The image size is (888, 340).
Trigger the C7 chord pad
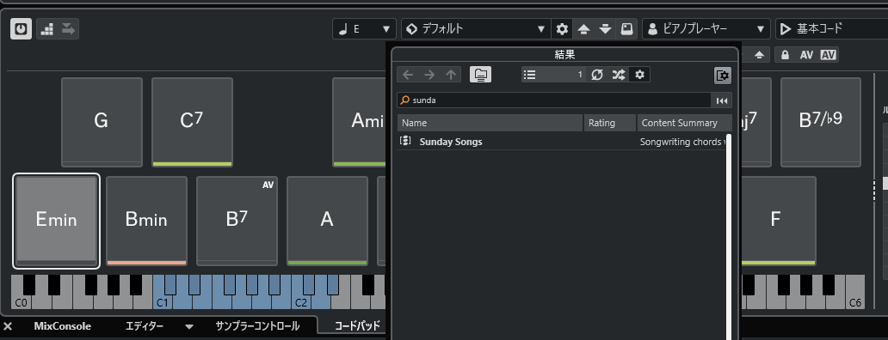click(192, 122)
